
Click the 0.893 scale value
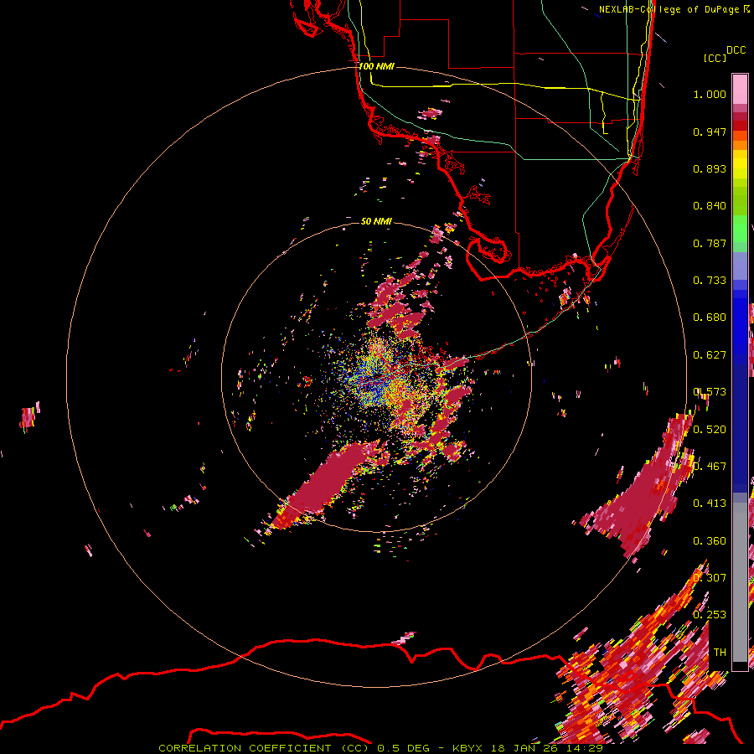pyautogui.click(x=710, y=168)
